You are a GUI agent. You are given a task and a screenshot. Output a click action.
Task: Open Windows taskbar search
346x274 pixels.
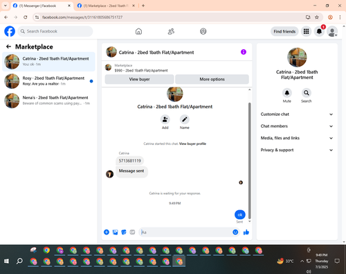click(x=19, y=261)
